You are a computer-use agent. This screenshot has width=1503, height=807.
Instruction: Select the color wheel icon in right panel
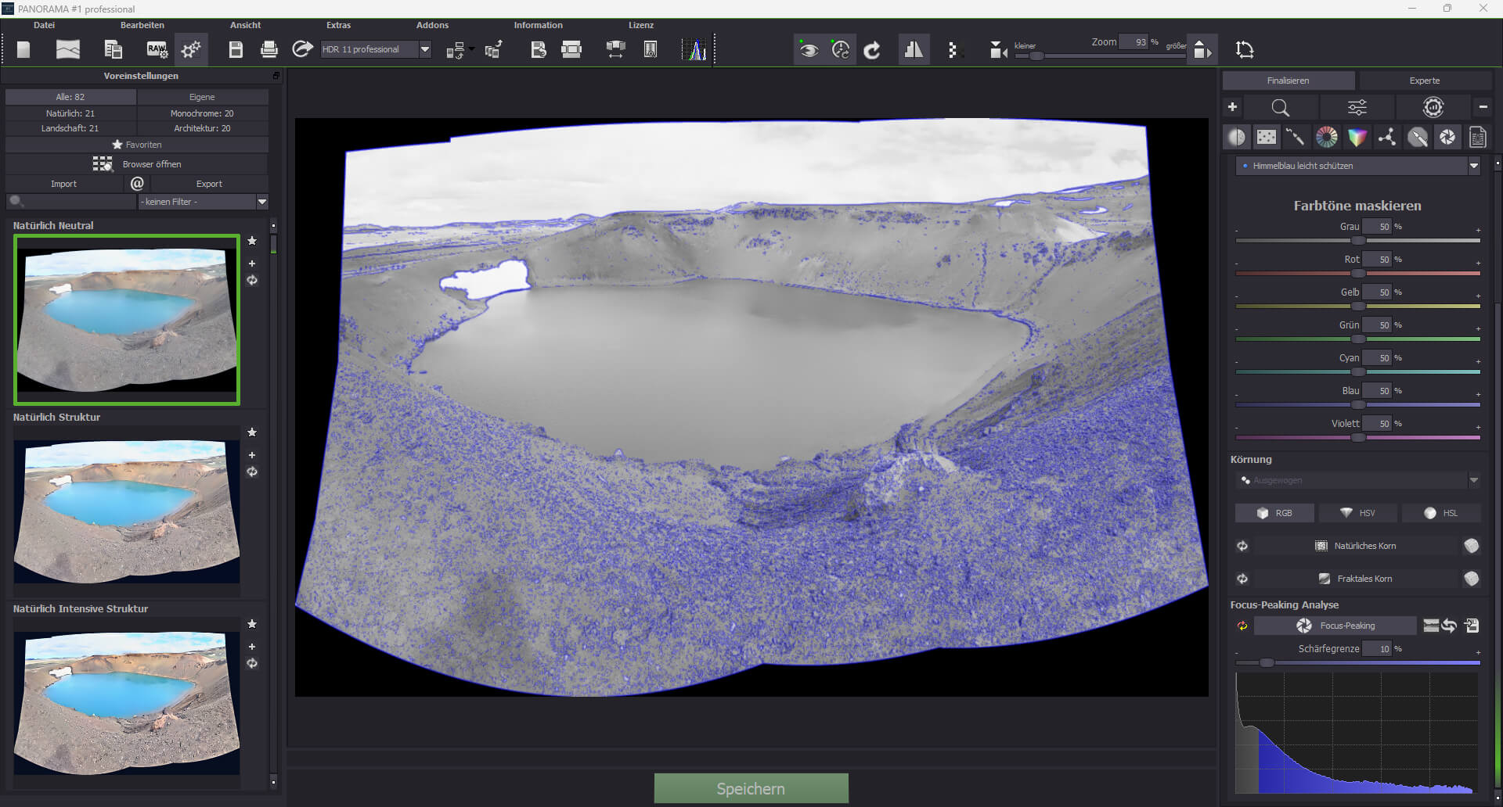tap(1327, 138)
